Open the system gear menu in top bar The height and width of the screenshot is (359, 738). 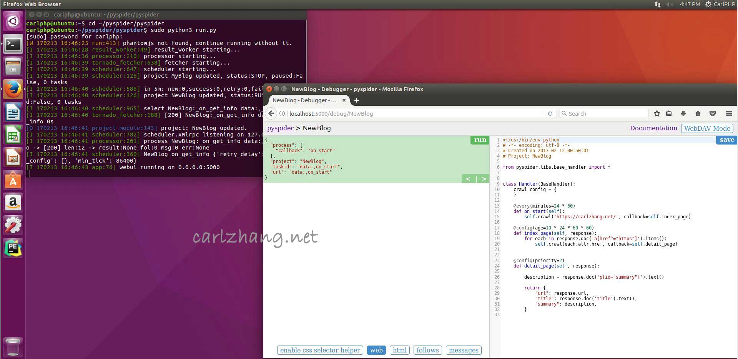pos(708,4)
